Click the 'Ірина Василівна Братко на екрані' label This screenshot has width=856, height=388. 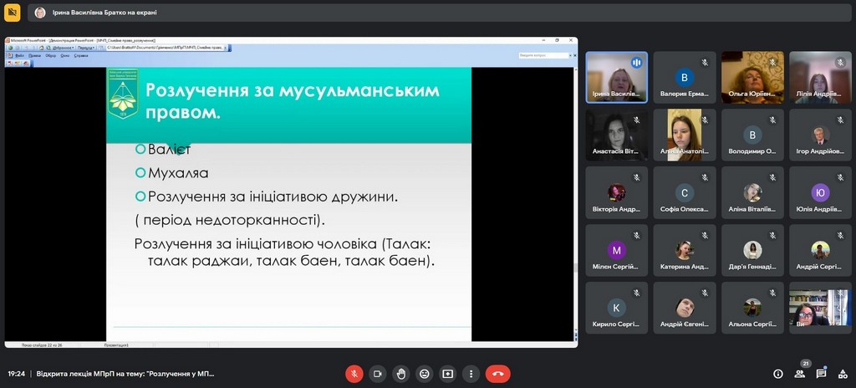tap(104, 13)
